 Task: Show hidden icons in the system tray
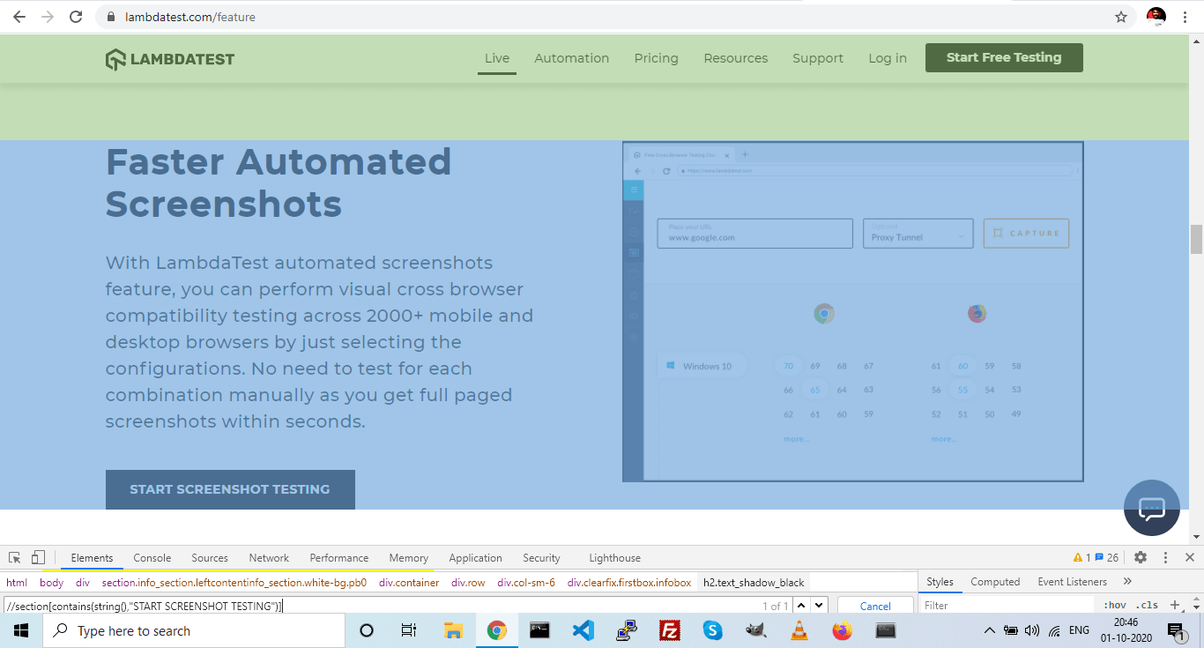tap(990, 630)
